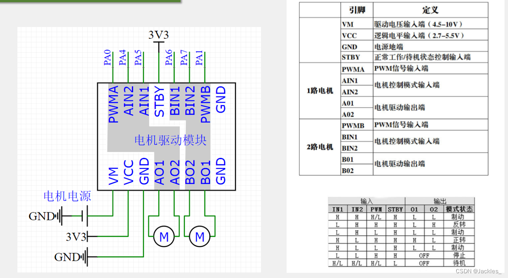
Task: Click the AO1 pin on the chip
Action: (x=159, y=172)
